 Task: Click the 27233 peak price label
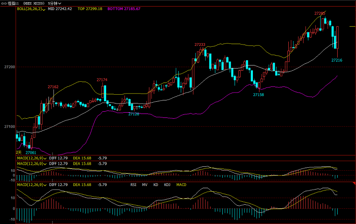(200, 45)
